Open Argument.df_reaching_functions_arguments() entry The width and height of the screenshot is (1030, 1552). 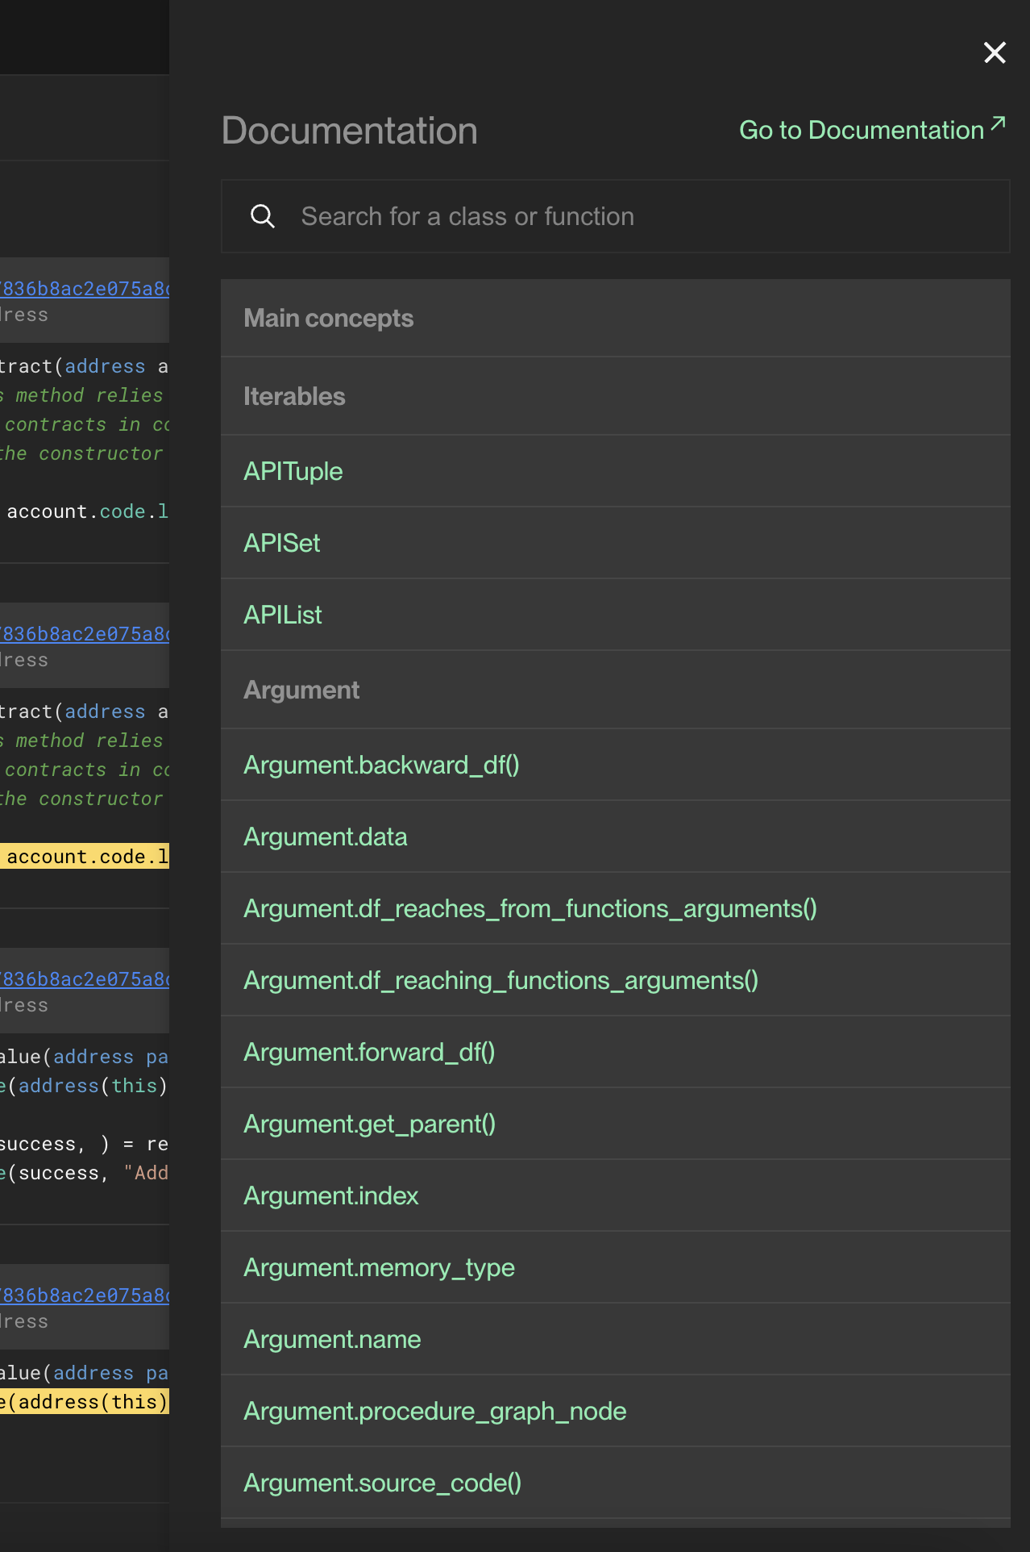(500, 981)
